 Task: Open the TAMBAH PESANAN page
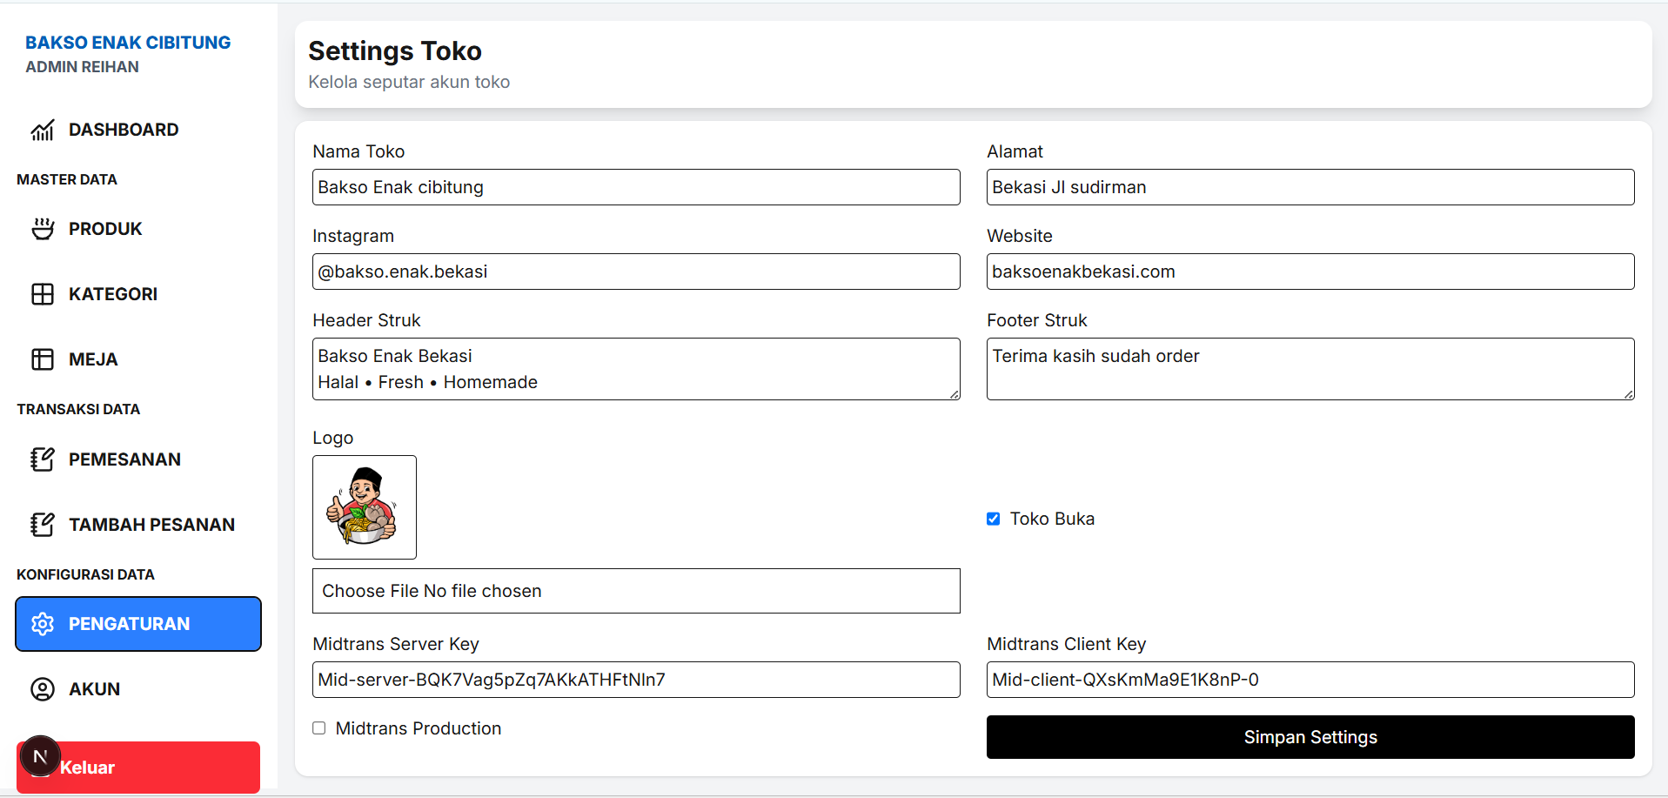coord(138,525)
